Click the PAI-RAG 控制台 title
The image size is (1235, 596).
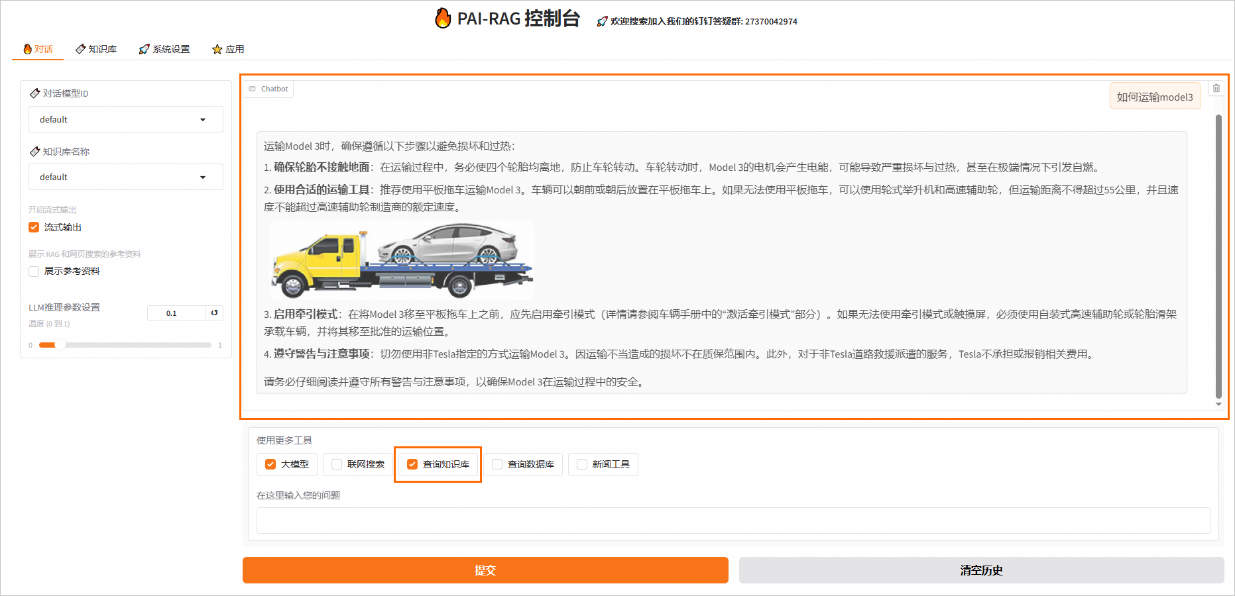pos(518,19)
